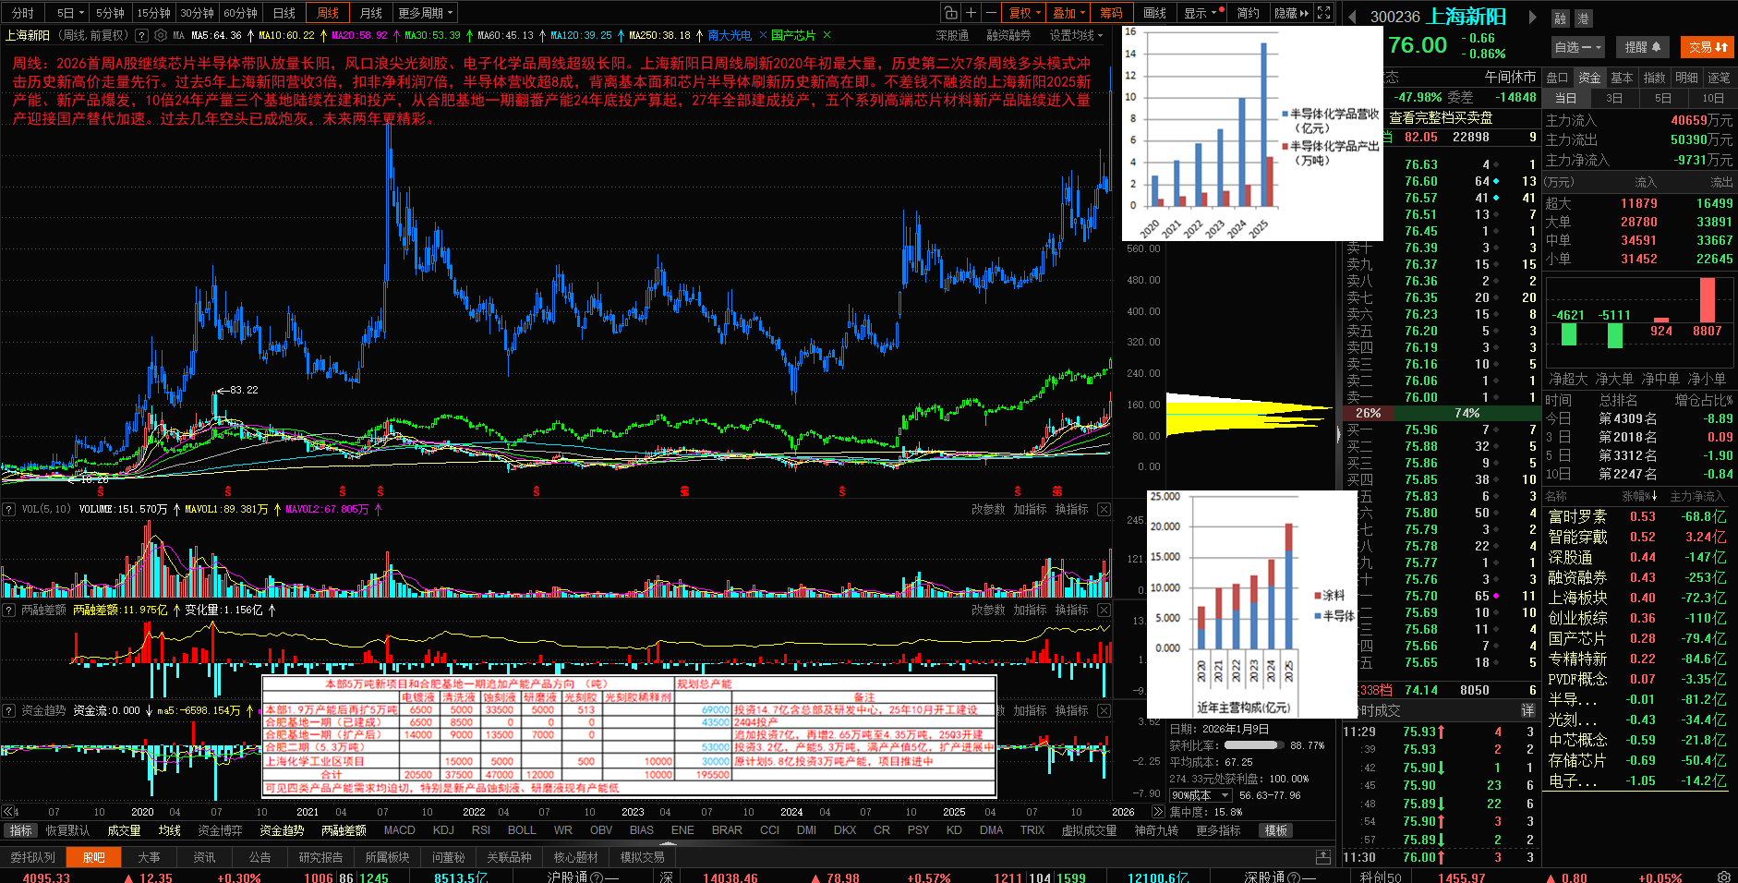
Task: Select 3日 capital flow tab
Action: pyautogui.click(x=1614, y=98)
